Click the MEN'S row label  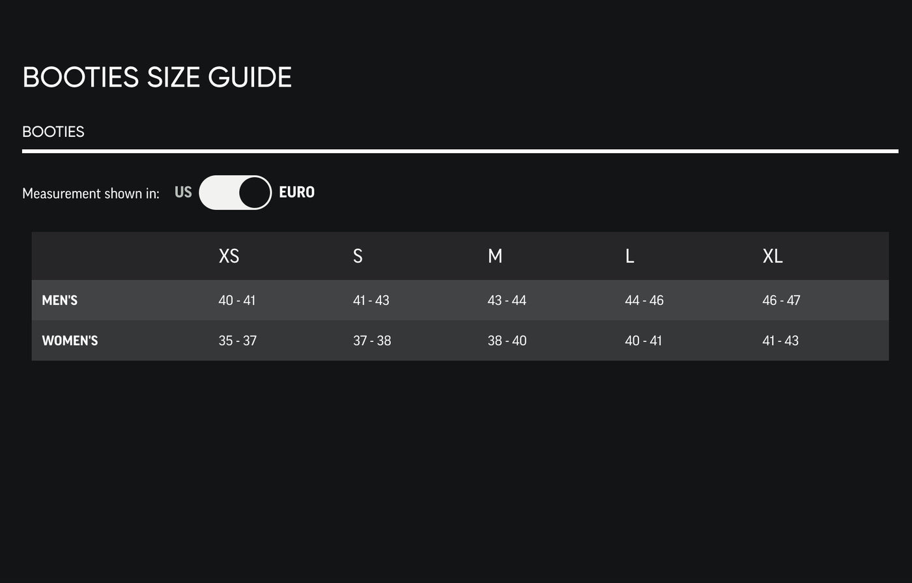click(60, 300)
